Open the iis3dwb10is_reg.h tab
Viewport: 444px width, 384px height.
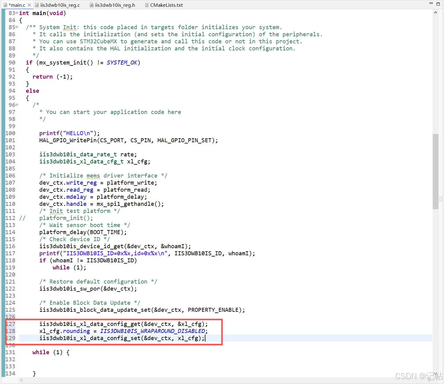coord(112,5)
